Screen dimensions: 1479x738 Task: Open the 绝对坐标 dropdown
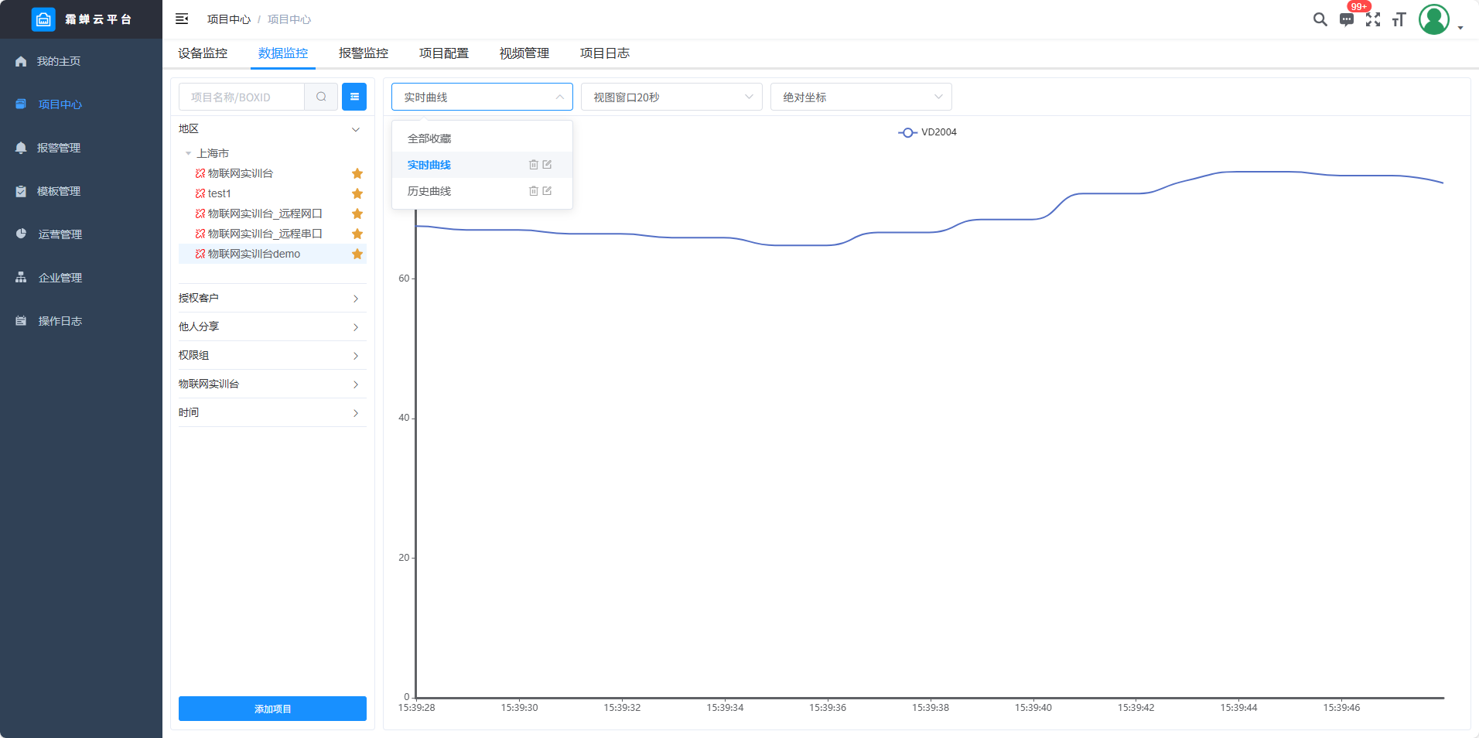(x=860, y=97)
